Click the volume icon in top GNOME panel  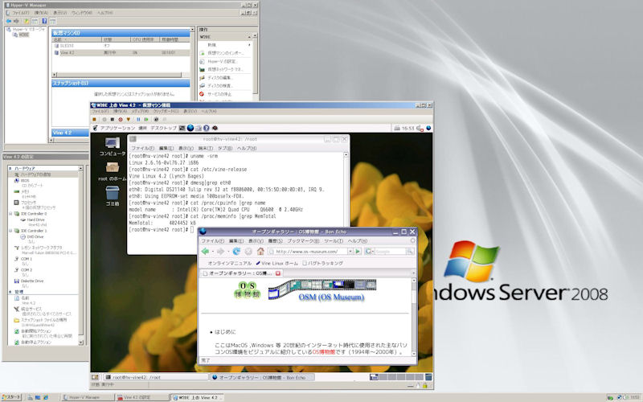(420, 128)
